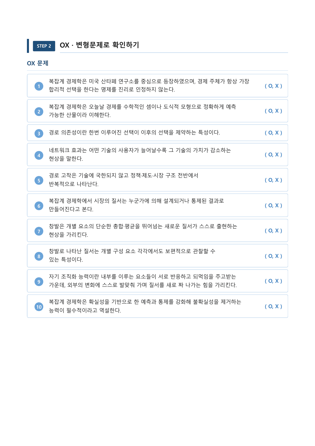Click the line starting '복잡계 경제학은 미국 산타페'
Screen dimensions: 315x446
[149, 81]
